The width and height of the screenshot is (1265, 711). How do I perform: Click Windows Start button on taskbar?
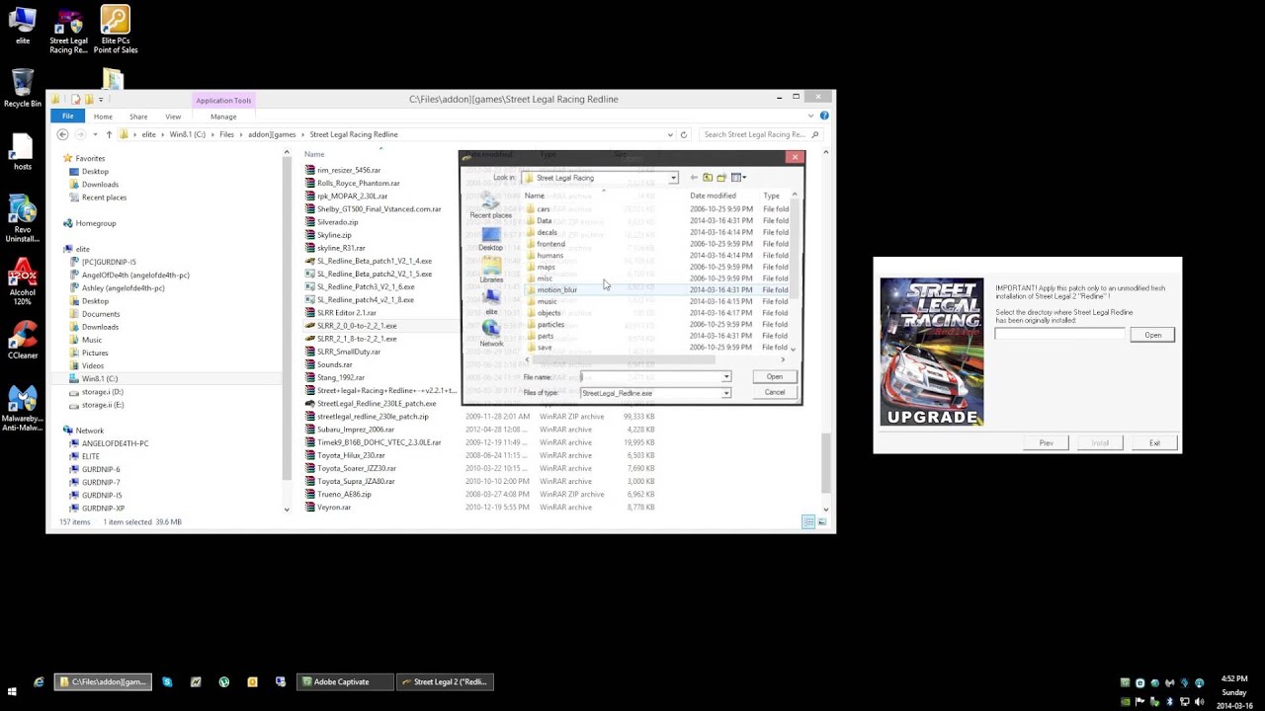[x=13, y=693]
